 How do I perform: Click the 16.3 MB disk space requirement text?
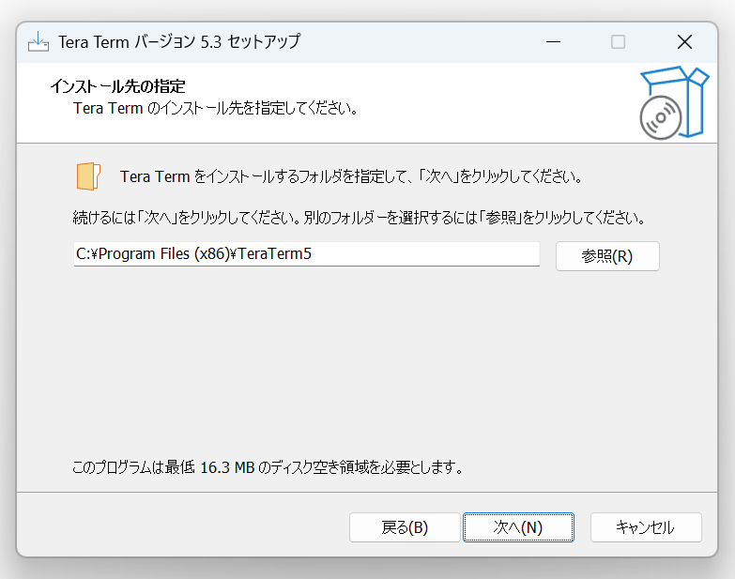point(268,467)
